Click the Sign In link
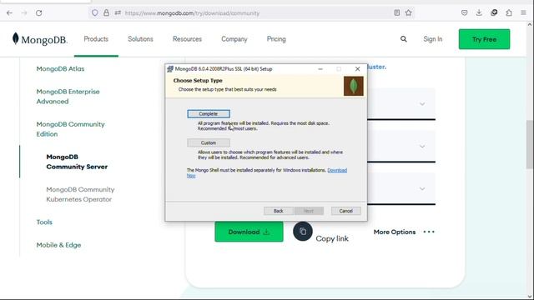Image resolution: width=534 pixels, height=300 pixels. pyautogui.click(x=433, y=39)
